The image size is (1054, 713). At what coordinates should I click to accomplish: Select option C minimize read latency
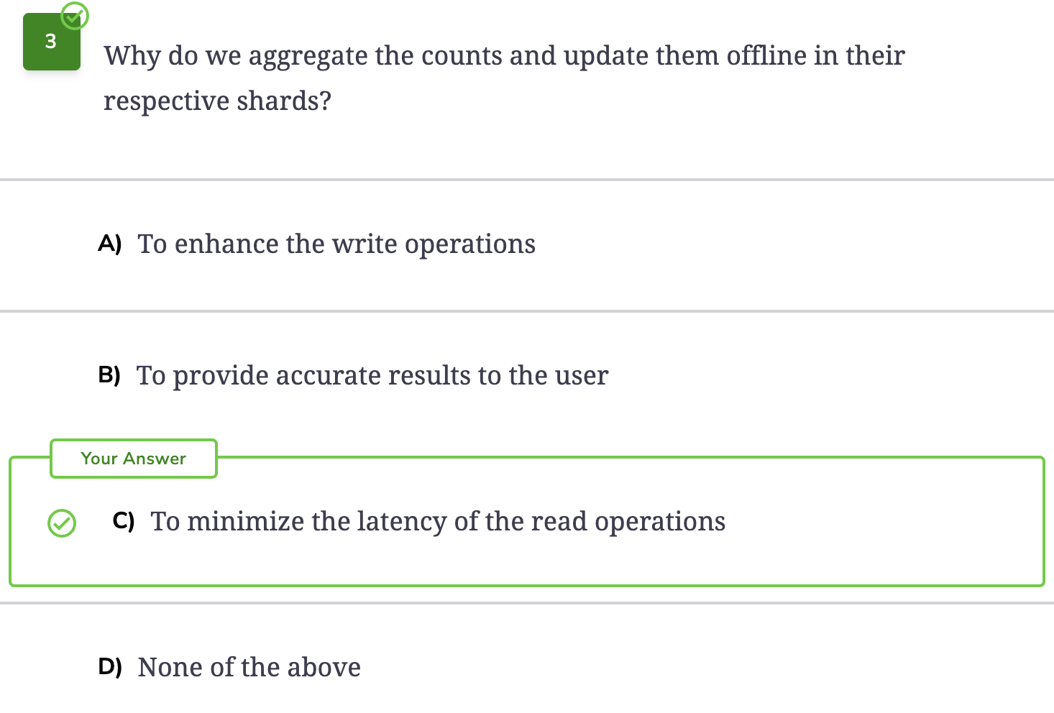coord(527,522)
